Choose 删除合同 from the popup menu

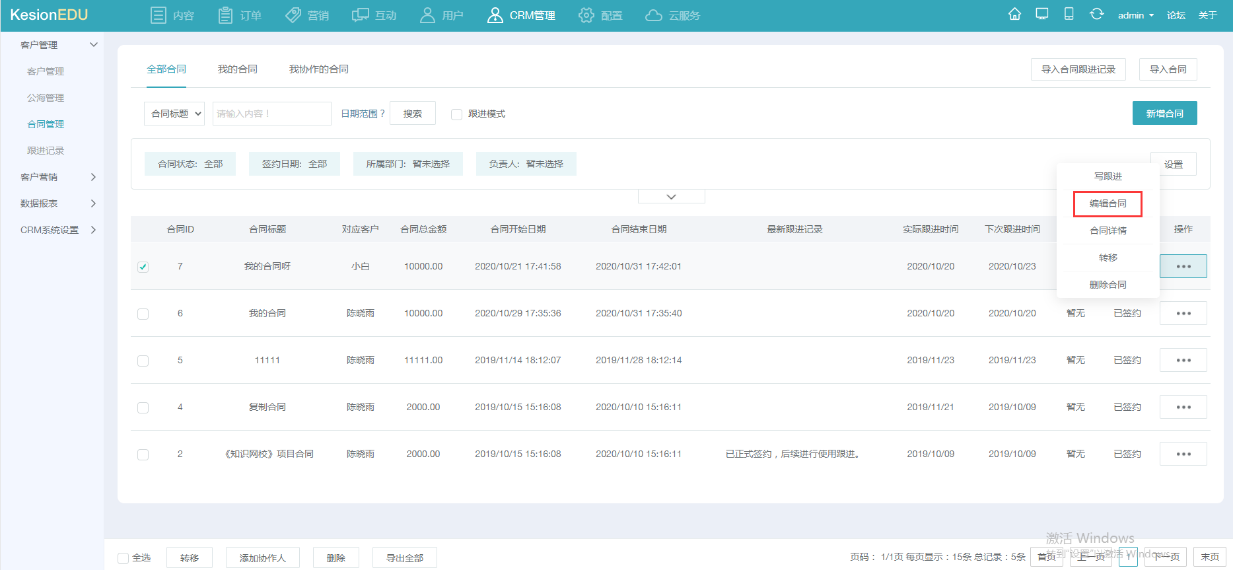click(x=1108, y=285)
